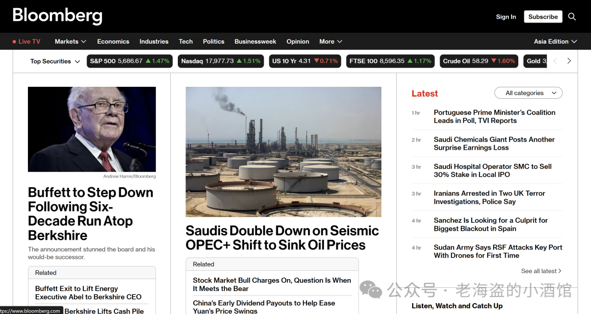This screenshot has width=591, height=314.
Task: Open the S&P 500 ticker chip
Action: [x=130, y=61]
